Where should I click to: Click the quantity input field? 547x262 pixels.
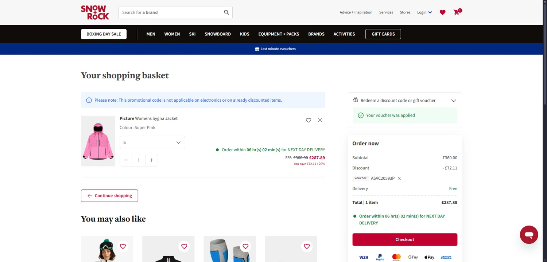point(139,160)
